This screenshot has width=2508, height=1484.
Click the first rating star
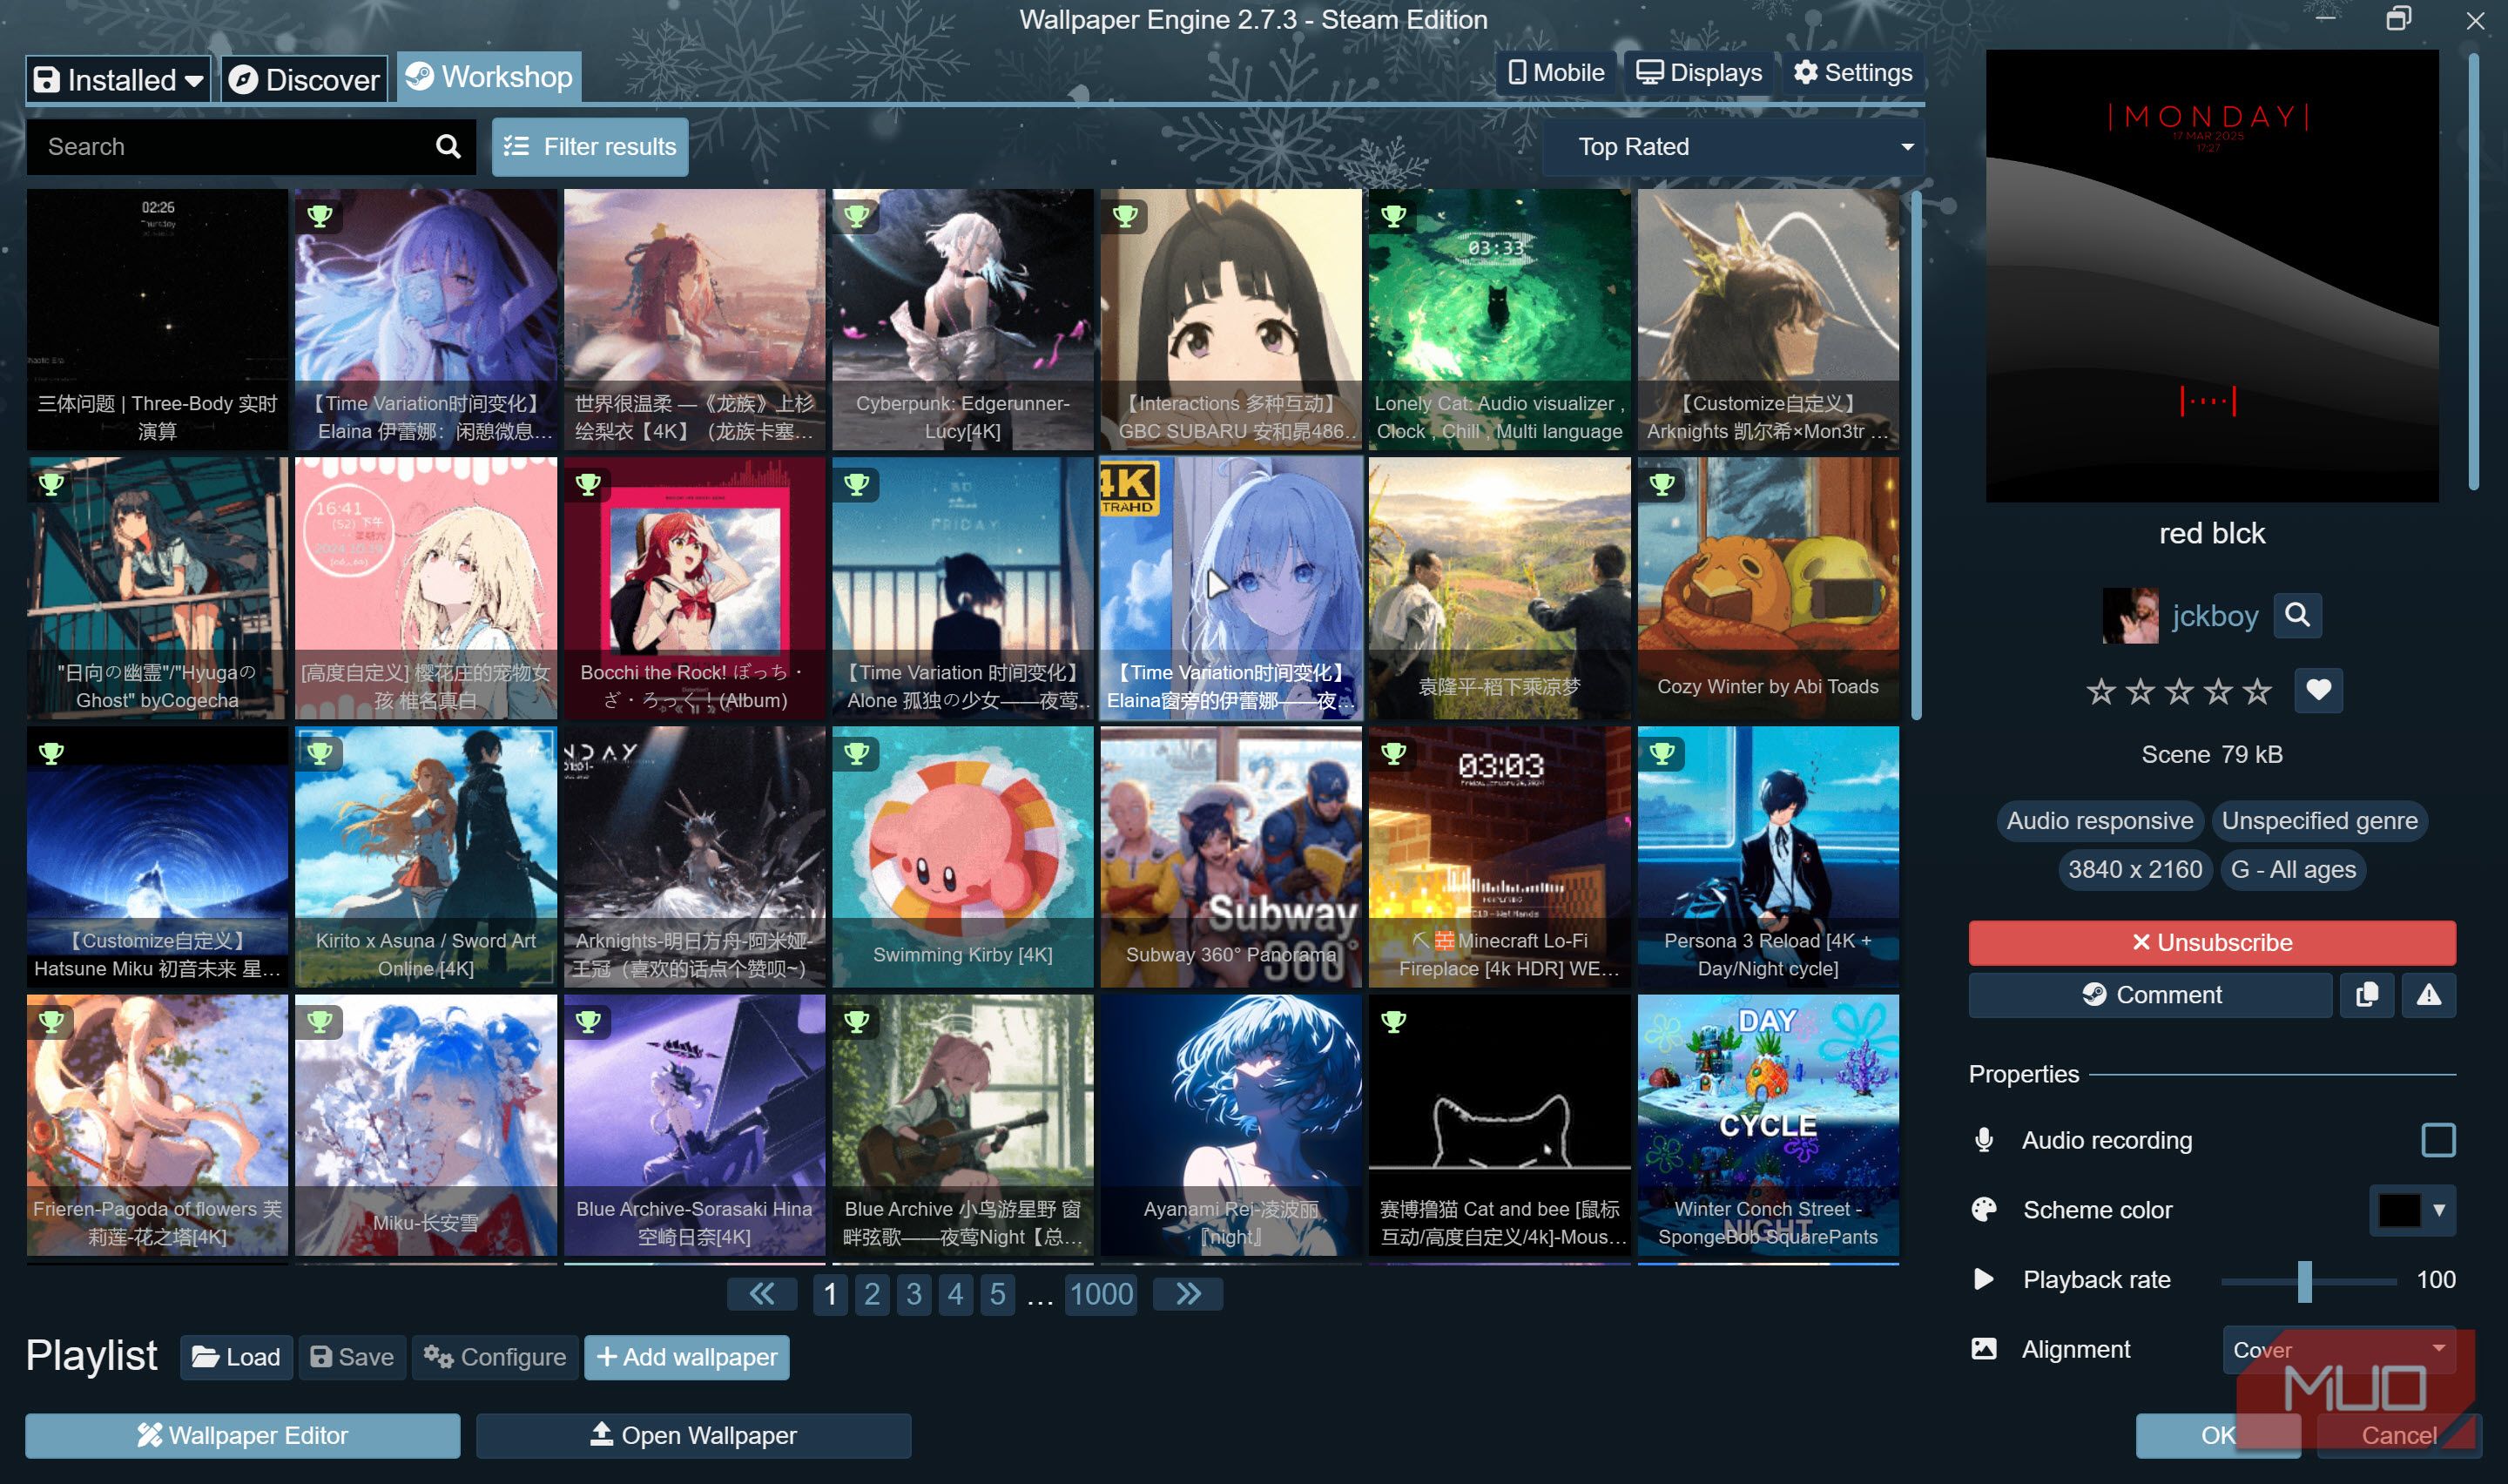pyautogui.click(x=2100, y=691)
